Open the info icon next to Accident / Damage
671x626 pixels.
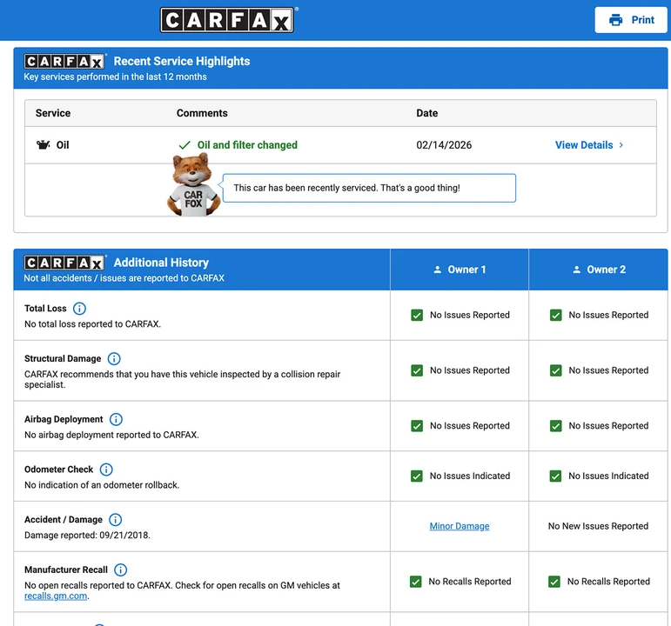point(116,520)
